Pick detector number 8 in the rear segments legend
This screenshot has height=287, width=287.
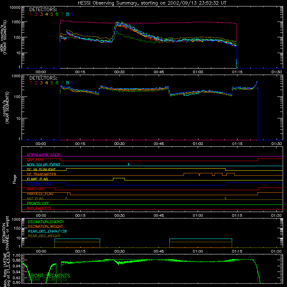point(67,83)
